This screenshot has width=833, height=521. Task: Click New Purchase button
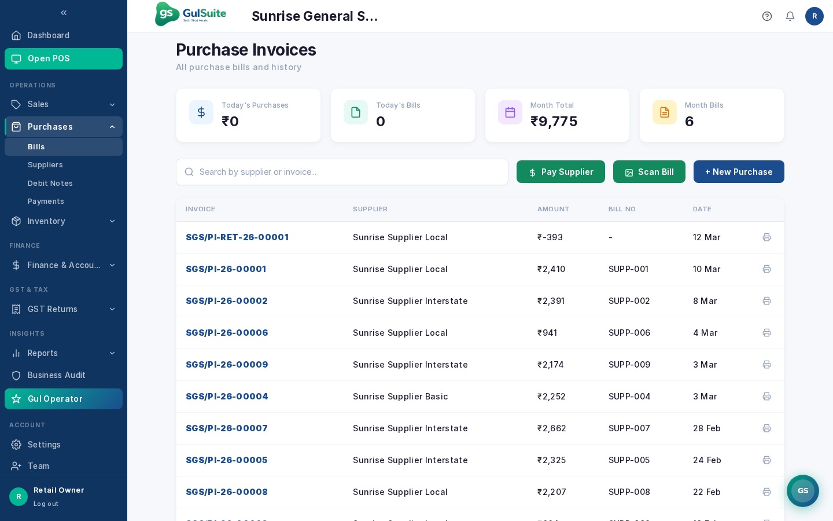739,172
